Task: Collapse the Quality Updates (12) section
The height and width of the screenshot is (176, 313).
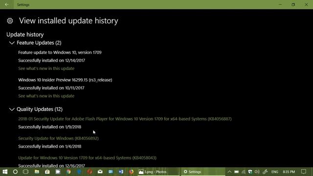Action: coord(12,110)
